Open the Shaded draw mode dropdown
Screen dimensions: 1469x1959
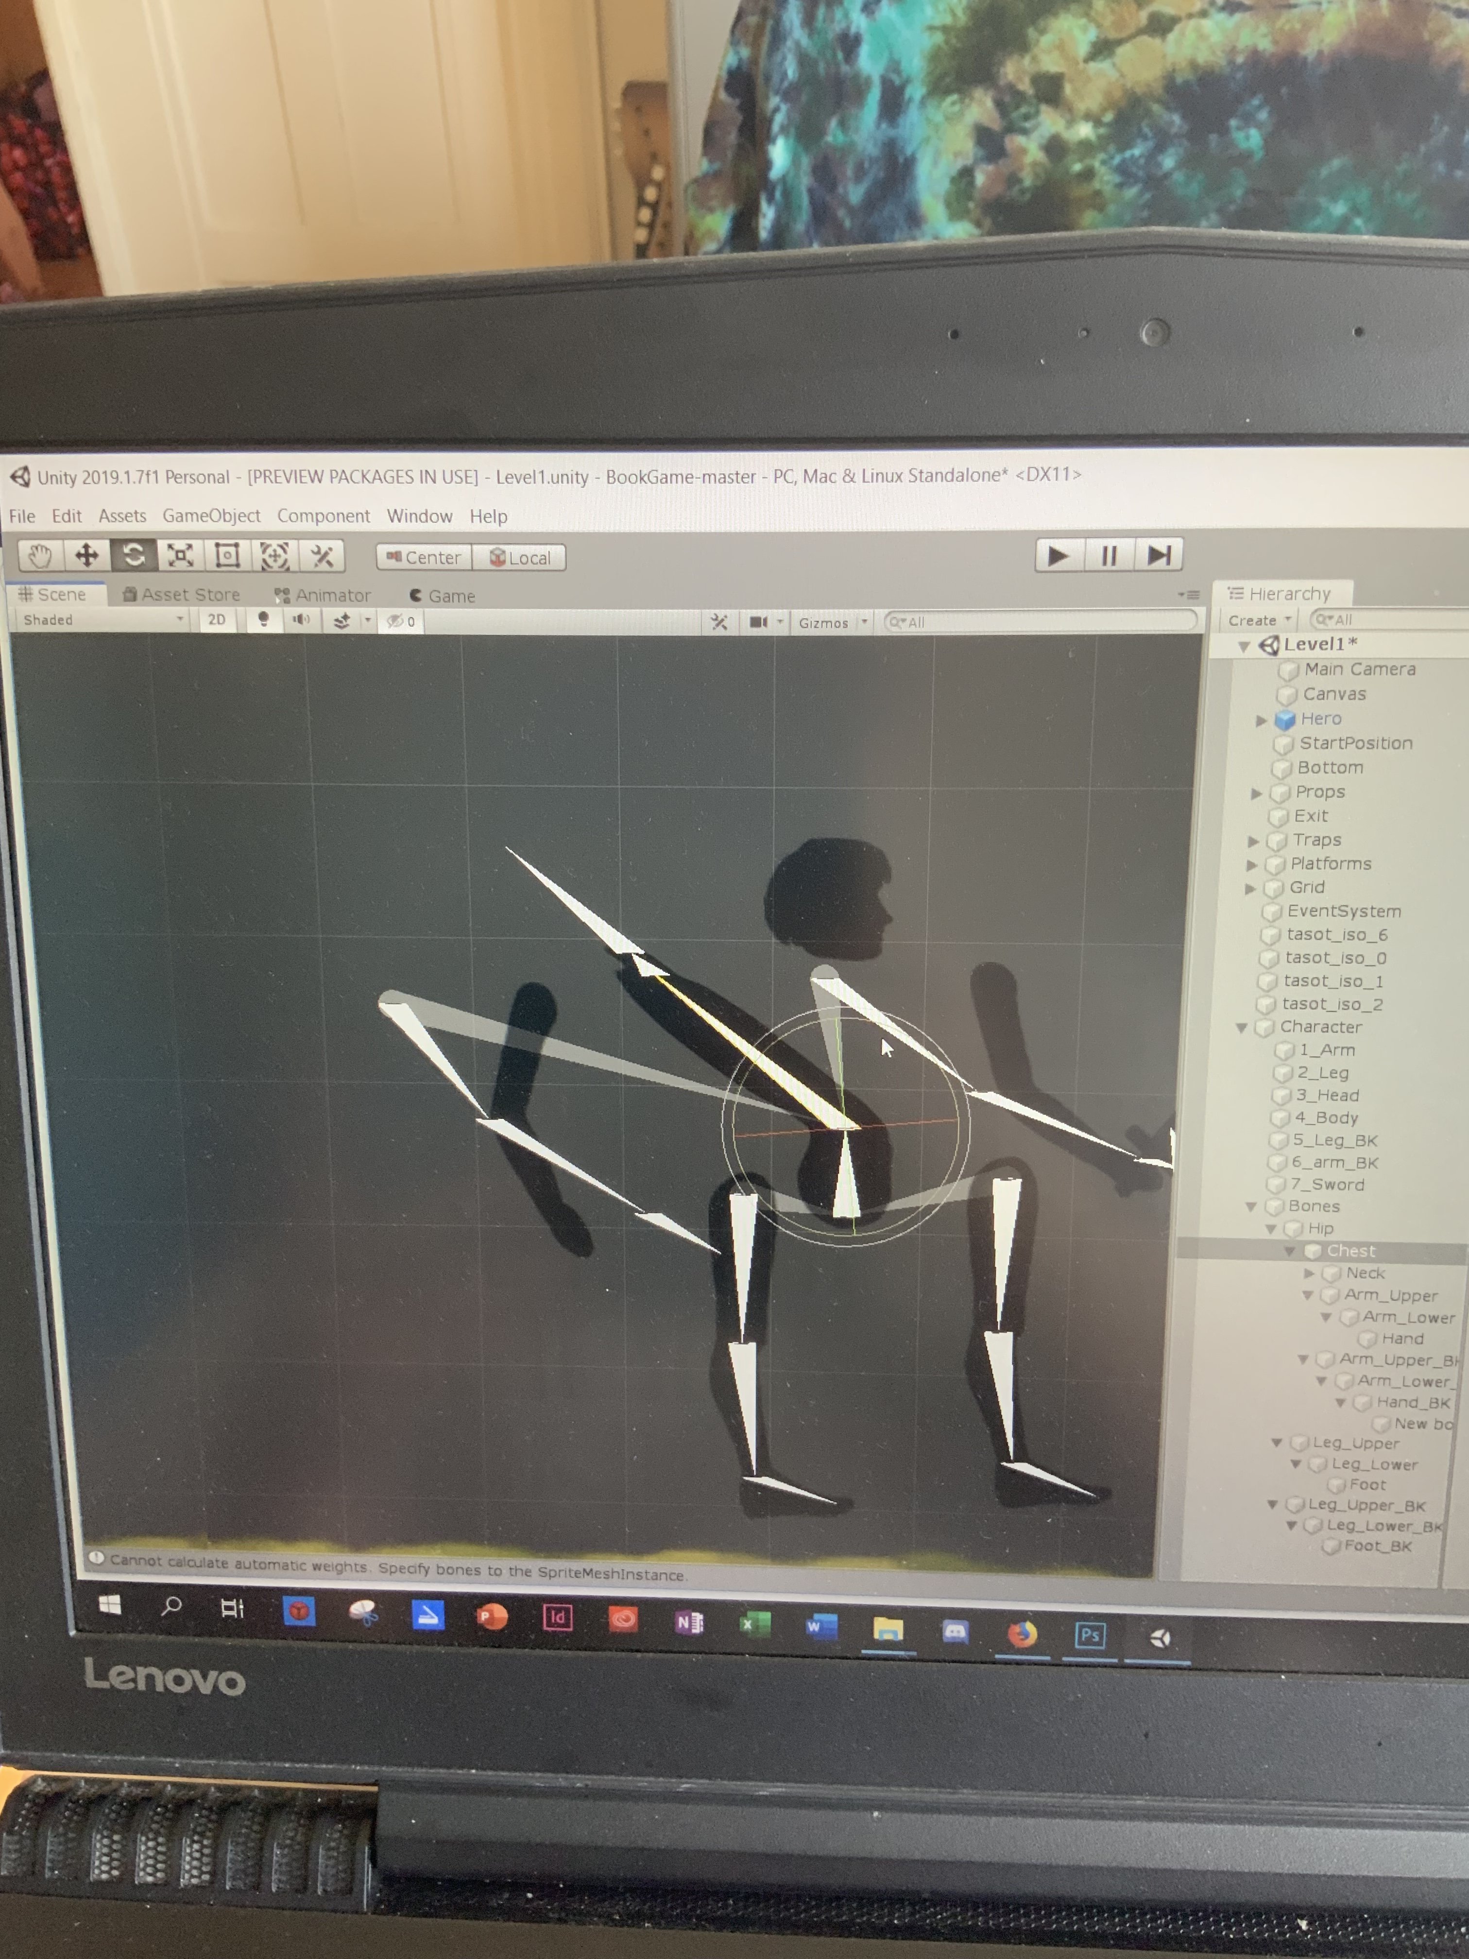(x=98, y=620)
